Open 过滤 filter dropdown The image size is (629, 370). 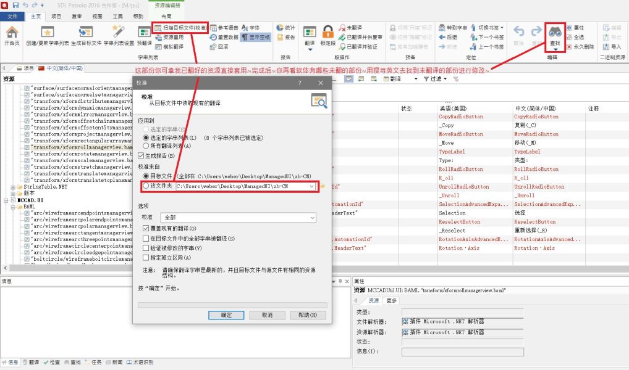(x=435, y=79)
